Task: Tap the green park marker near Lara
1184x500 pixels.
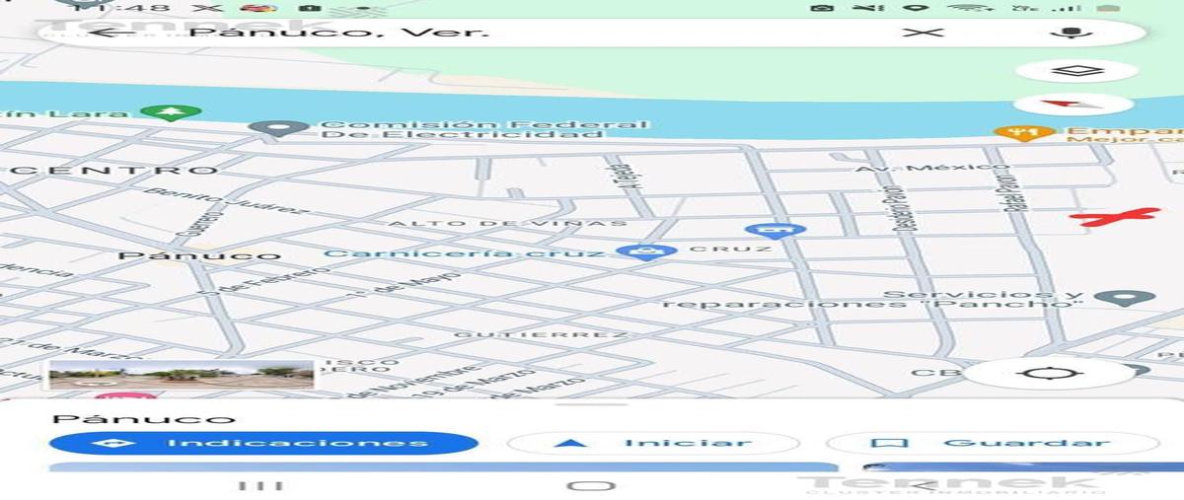Action: point(171,111)
